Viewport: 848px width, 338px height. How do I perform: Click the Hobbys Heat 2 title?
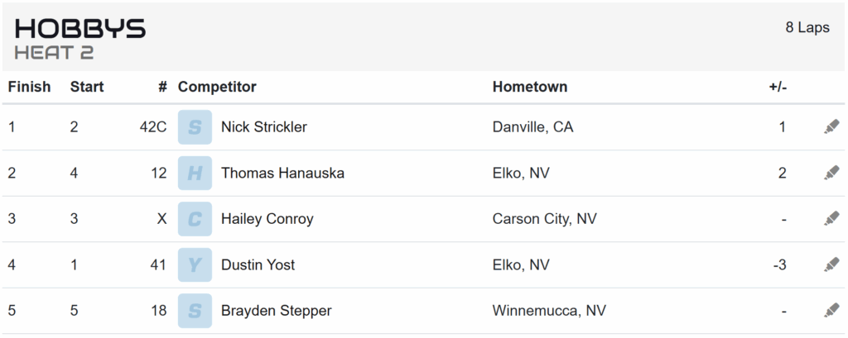coord(80,39)
